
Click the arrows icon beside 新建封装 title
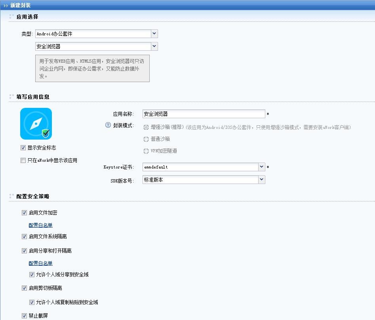click(6, 6)
